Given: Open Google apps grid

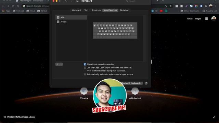Looking at the screenshot, I should pyautogui.click(x=206, y=18).
